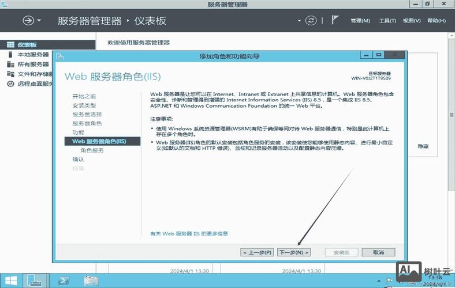
Task: Go to 角色服务 wizard step
Action: point(92,150)
